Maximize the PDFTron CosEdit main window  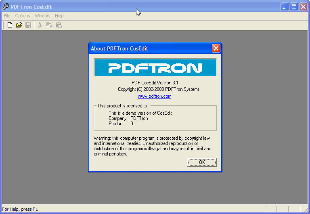[x=294, y=7]
